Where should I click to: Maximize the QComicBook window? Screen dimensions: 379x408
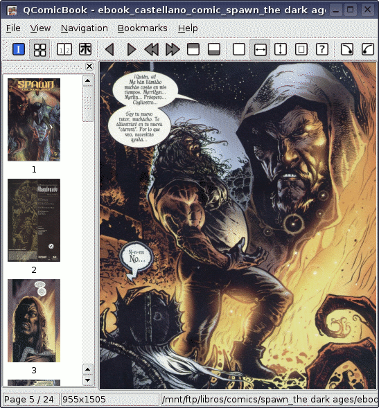coord(351,10)
